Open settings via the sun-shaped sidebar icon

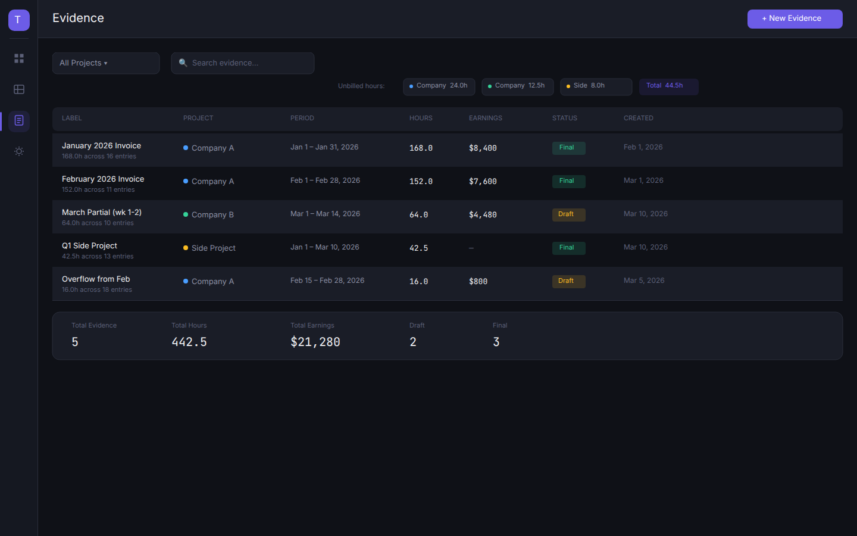[x=19, y=151]
